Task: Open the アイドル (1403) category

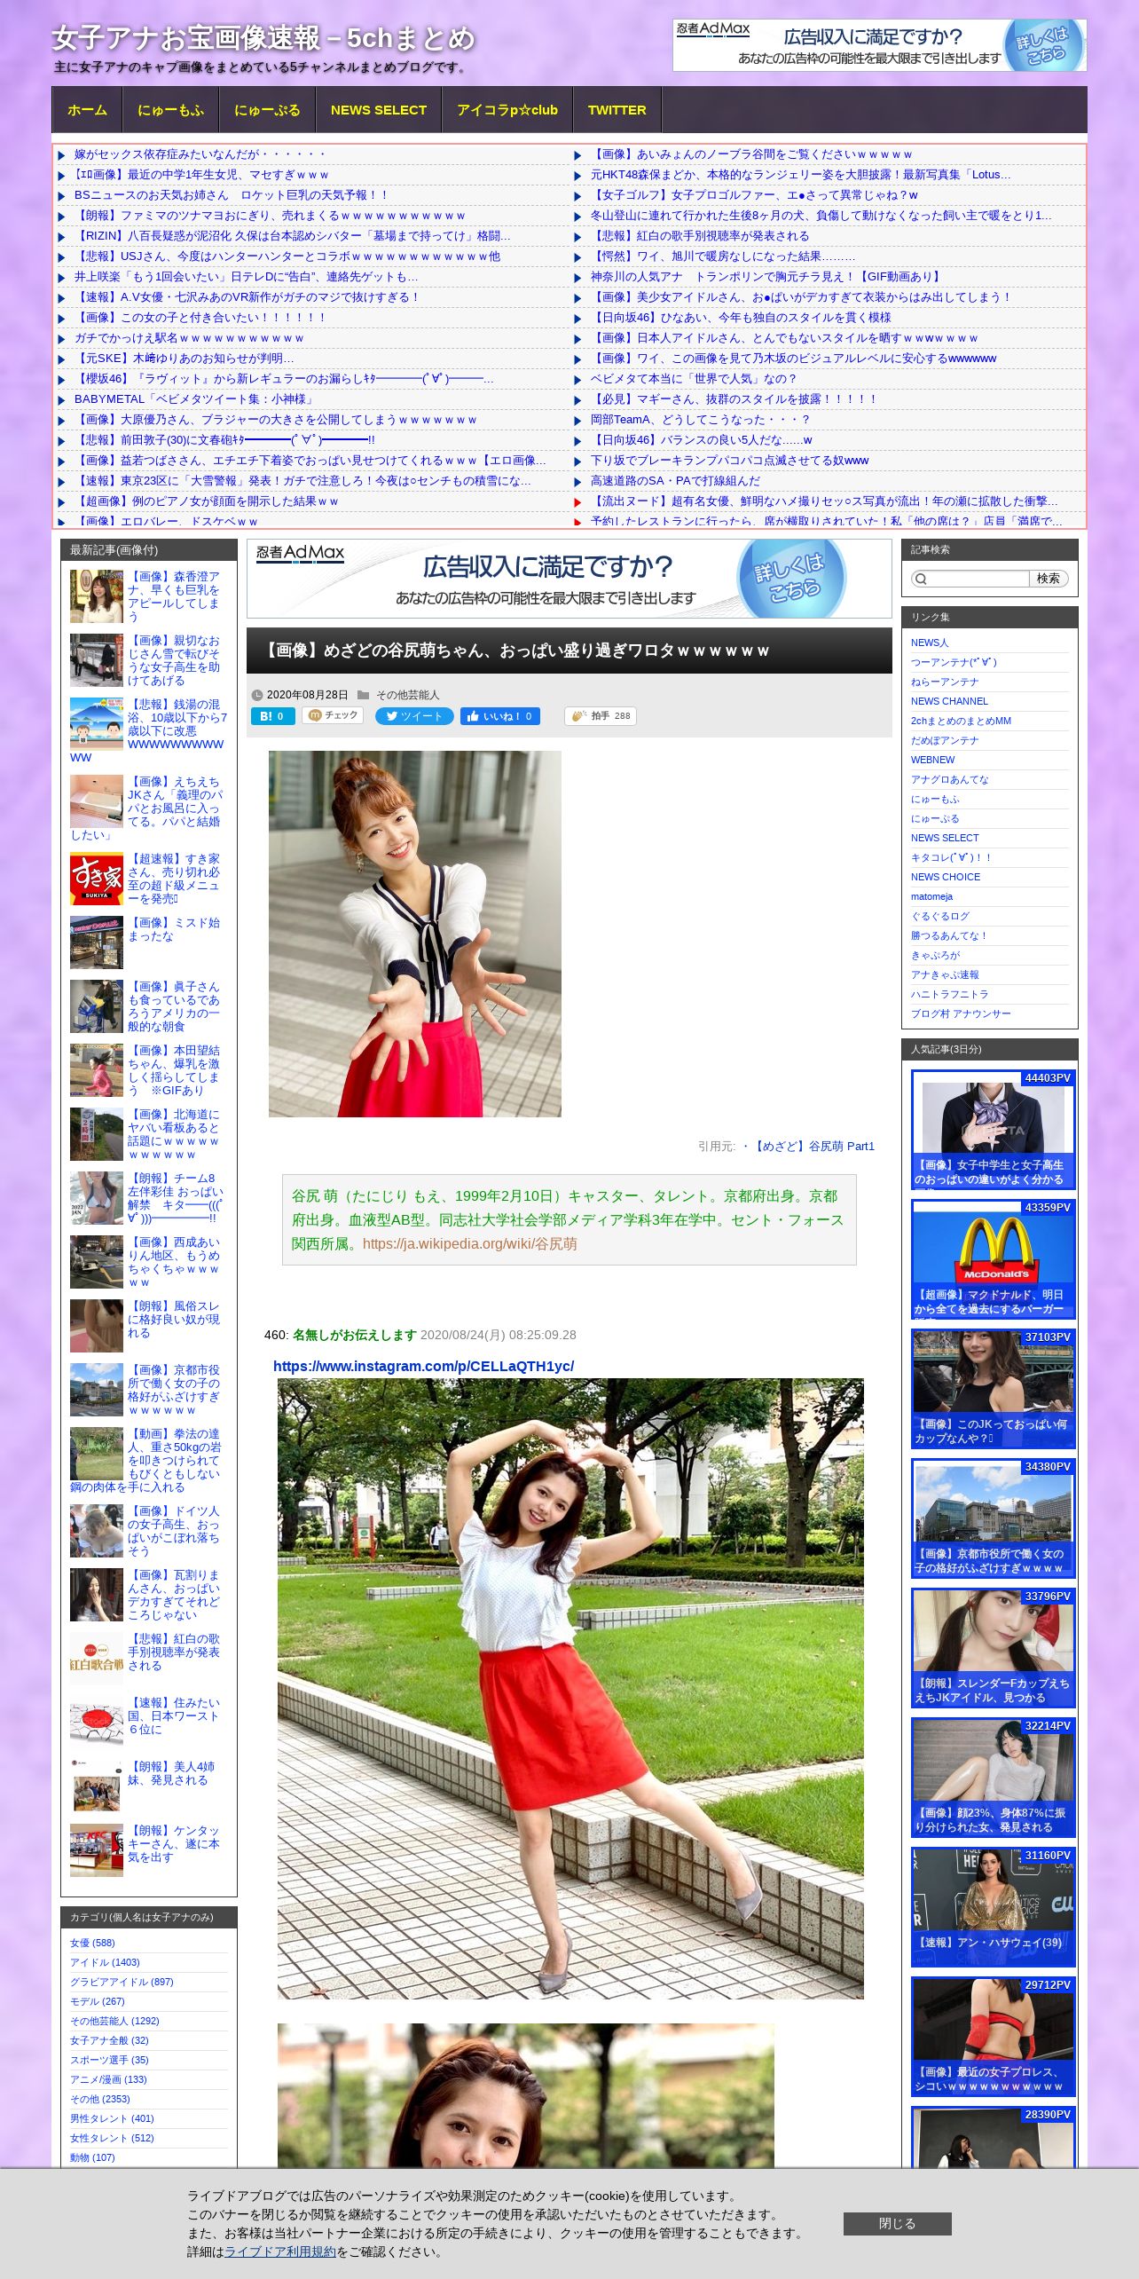Action: 105,1962
